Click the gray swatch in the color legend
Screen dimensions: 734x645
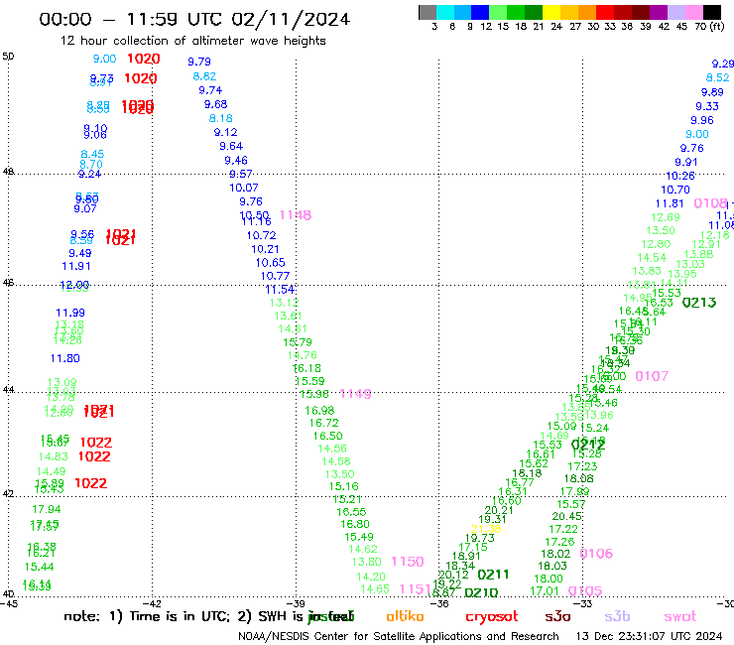coord(428,12)
